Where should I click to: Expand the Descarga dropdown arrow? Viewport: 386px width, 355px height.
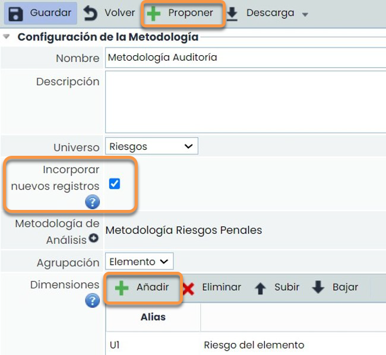pos(305,14)
